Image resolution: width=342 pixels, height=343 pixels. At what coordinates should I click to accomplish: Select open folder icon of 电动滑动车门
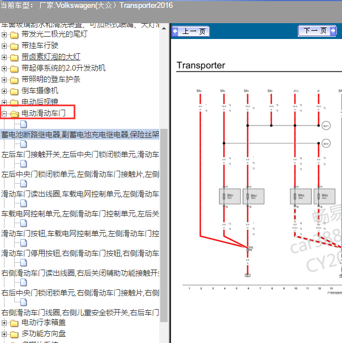point(15,114)
